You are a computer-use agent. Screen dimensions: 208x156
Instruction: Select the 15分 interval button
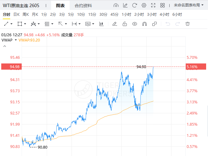pos(92,15)
